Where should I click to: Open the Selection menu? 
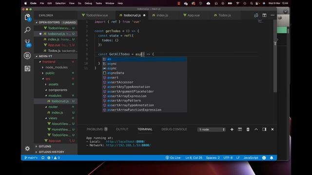tap(60, 3)
